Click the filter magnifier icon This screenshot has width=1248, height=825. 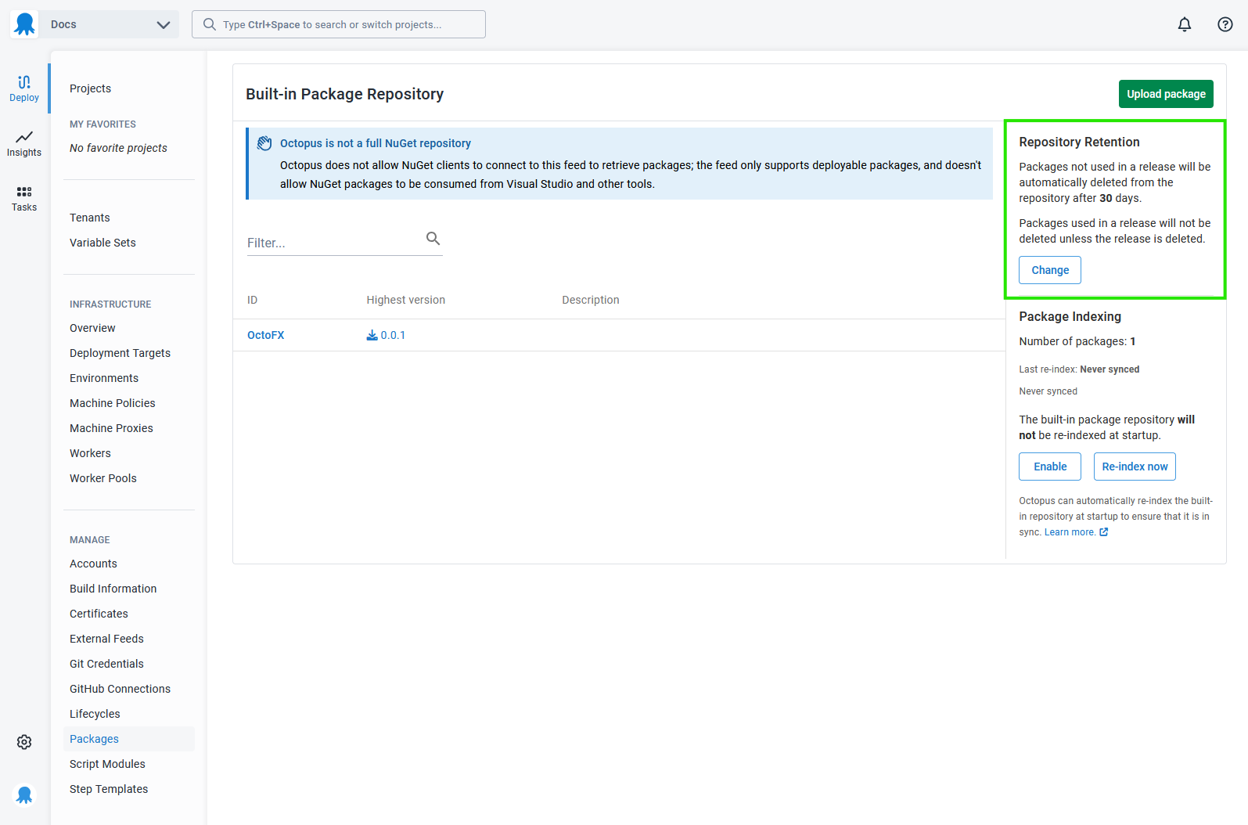(433, 239)
